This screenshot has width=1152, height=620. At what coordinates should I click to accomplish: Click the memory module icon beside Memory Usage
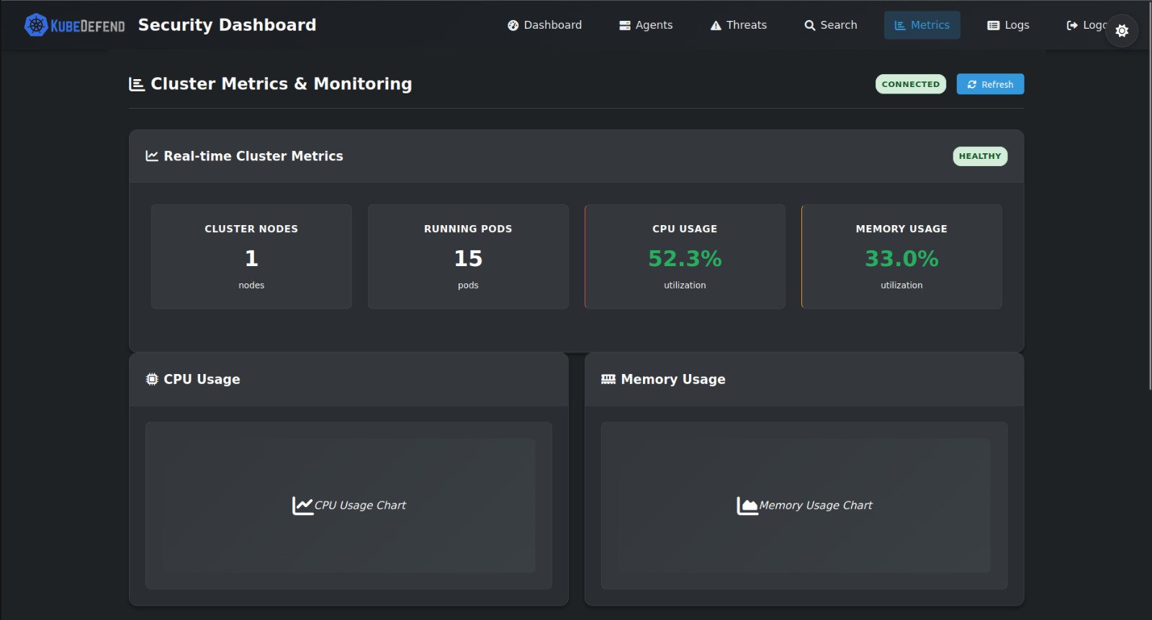608,379
